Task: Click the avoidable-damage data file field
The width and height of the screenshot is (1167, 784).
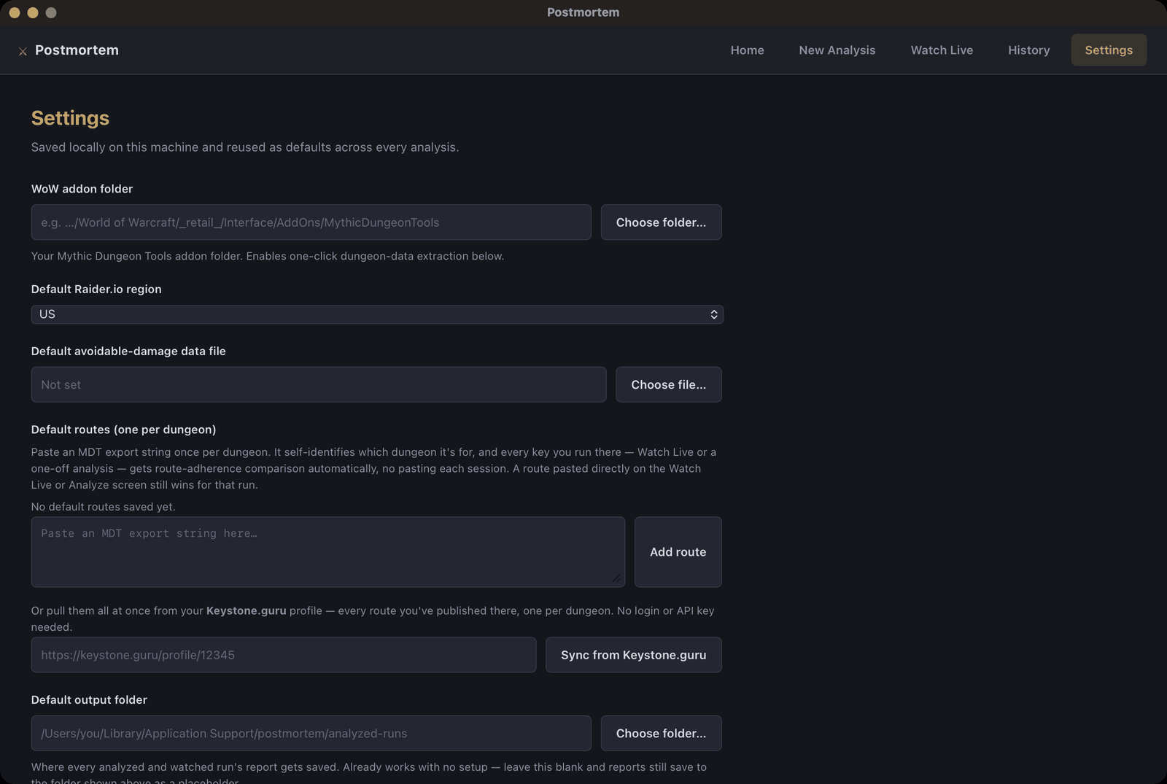Action: [319, 384]
